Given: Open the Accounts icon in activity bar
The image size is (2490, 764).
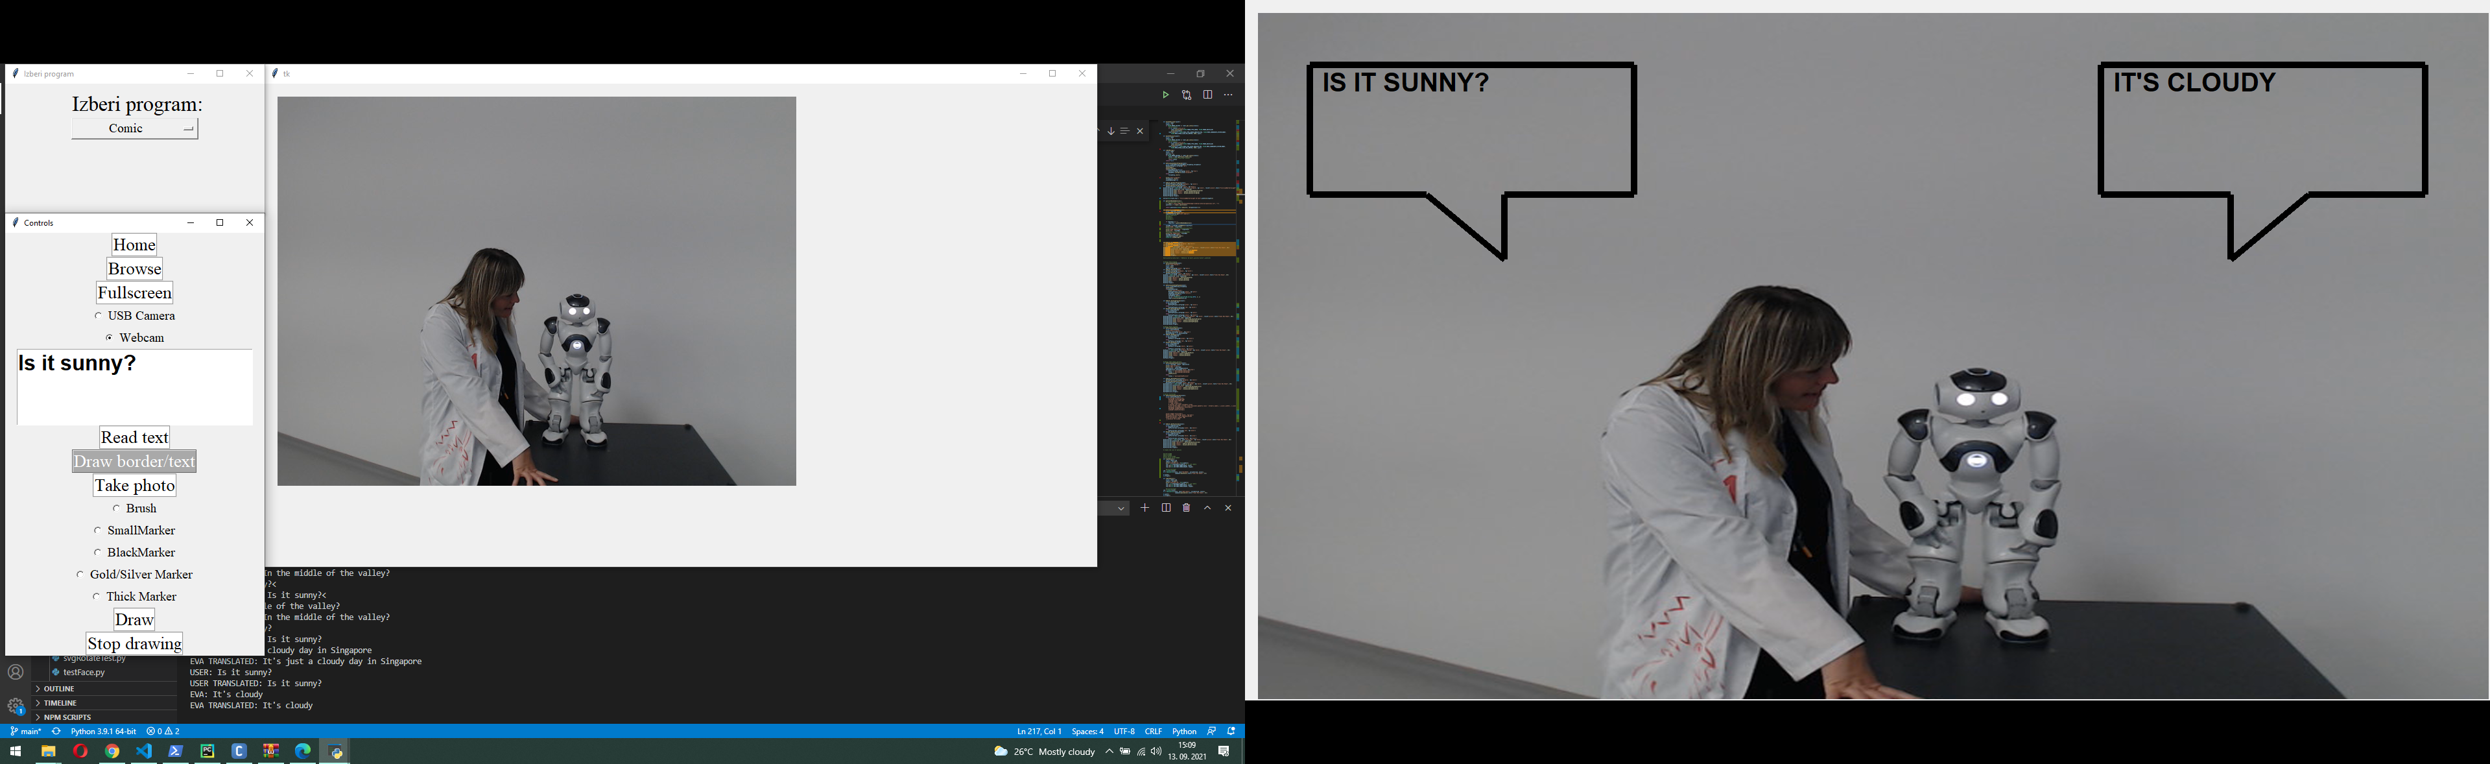Looking at the screenshot, I should (16, 672).
